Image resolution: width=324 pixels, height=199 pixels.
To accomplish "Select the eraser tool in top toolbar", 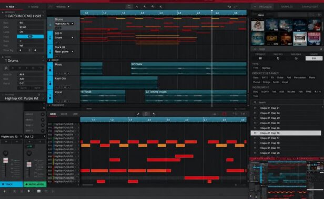I will tap(145, 7).
